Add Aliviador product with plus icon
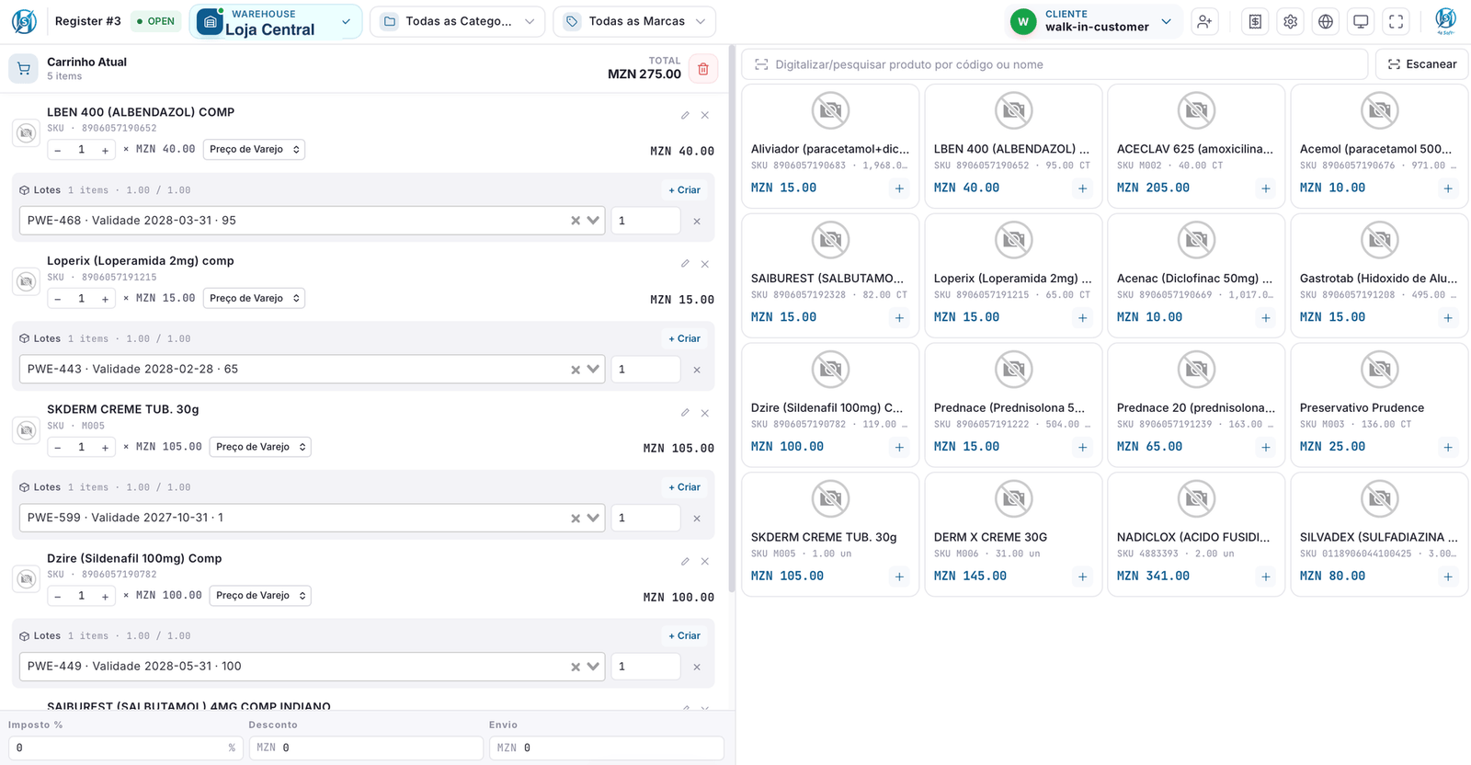This screenshot has width=1471, height=765. (x=899, y=188)
